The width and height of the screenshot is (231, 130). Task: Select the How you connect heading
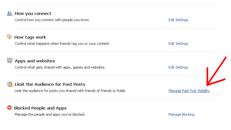[x=33, y=14]
